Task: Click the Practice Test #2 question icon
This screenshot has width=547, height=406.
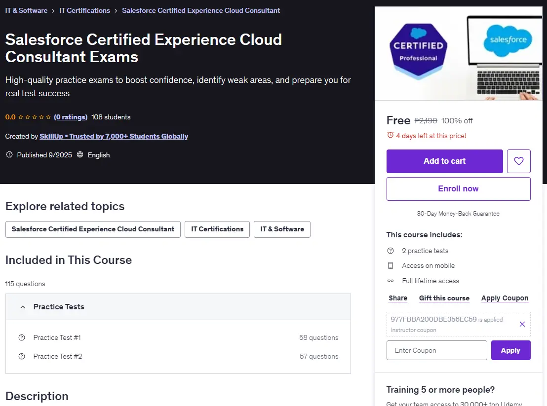Action: (22, 356)
